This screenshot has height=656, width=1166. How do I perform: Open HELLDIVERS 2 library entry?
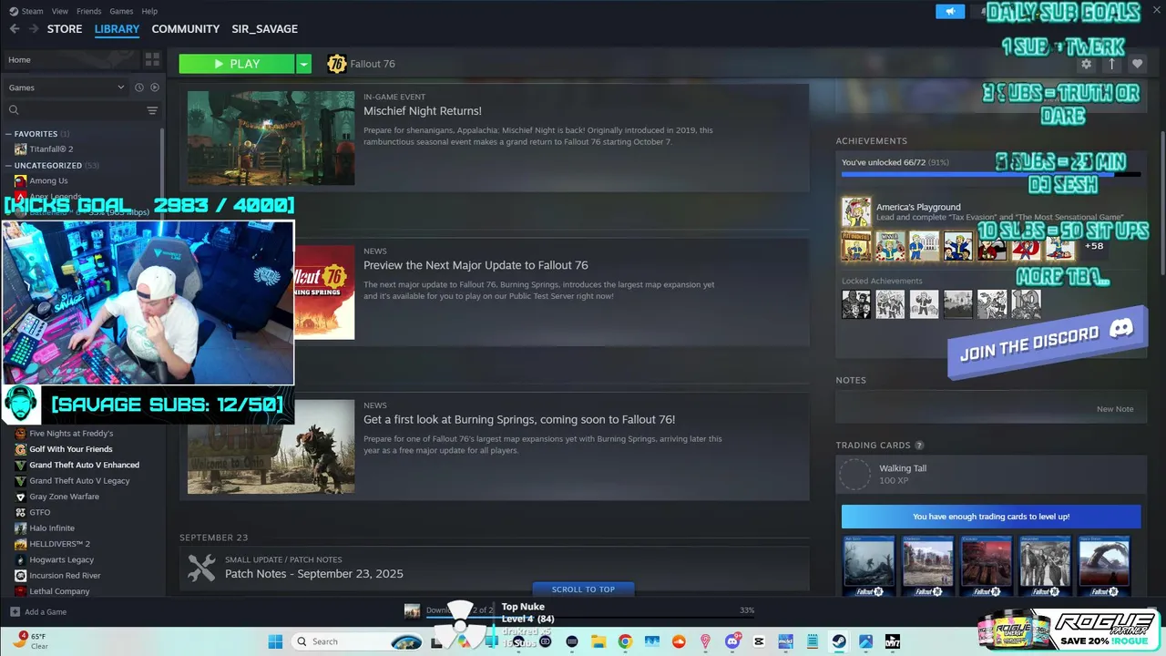59,544
